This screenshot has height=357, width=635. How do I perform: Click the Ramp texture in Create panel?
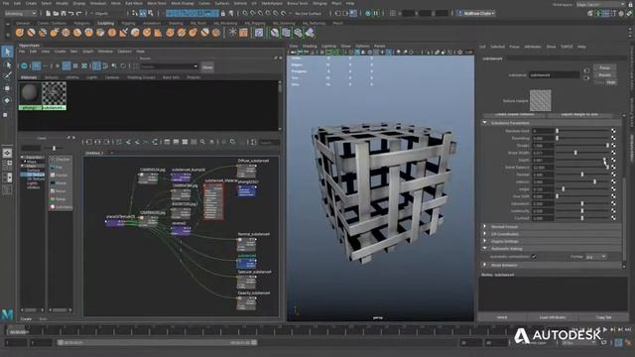[x=60, y=199]
